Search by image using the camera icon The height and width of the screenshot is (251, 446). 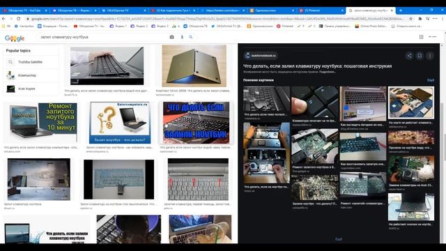coord(172,37)
